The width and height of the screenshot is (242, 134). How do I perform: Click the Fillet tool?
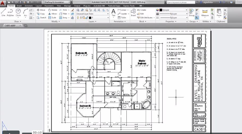click(x=63, y=14)
